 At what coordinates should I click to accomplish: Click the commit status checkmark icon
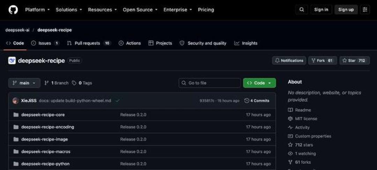pos(117,101)
